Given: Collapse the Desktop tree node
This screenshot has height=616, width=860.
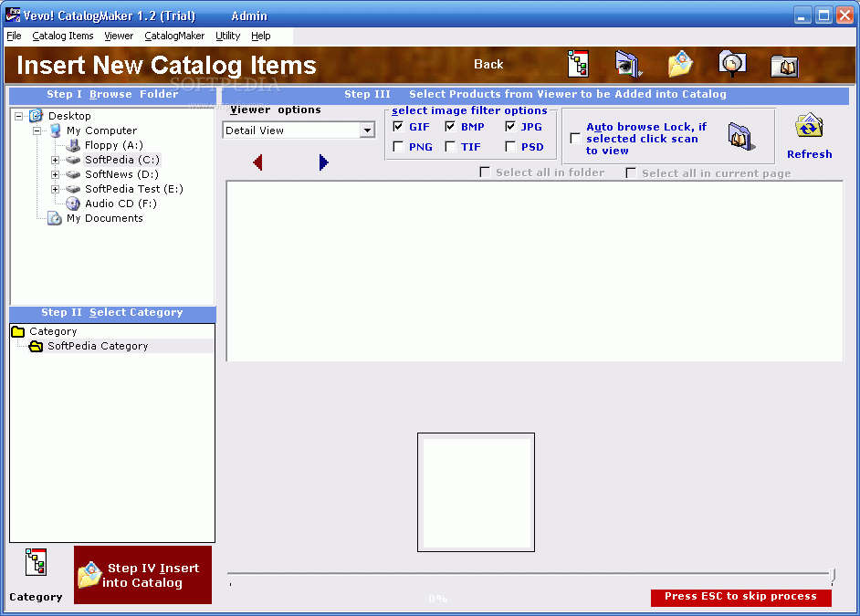Looking at the screenshot, I should (19, 116).
